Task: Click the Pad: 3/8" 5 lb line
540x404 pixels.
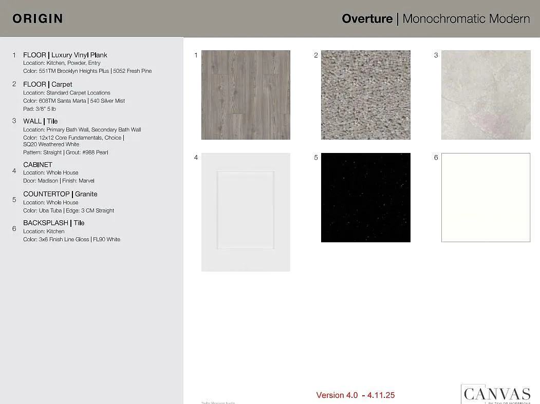Action: pos(40,109)
